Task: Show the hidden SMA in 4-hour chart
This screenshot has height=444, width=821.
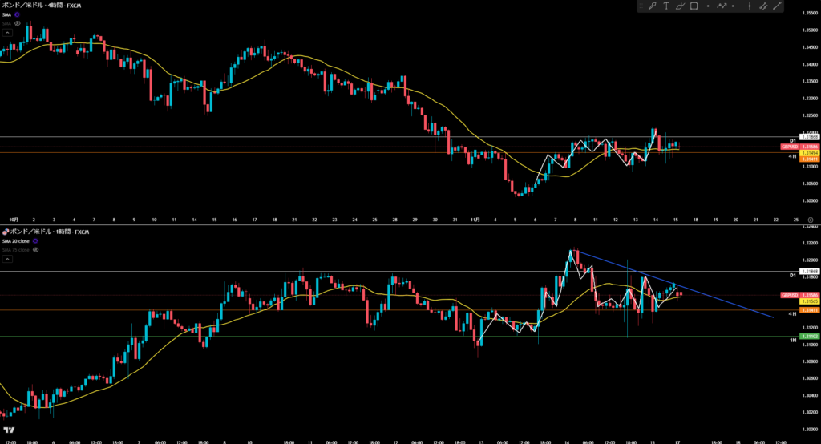Action: [x=17, y=24]
